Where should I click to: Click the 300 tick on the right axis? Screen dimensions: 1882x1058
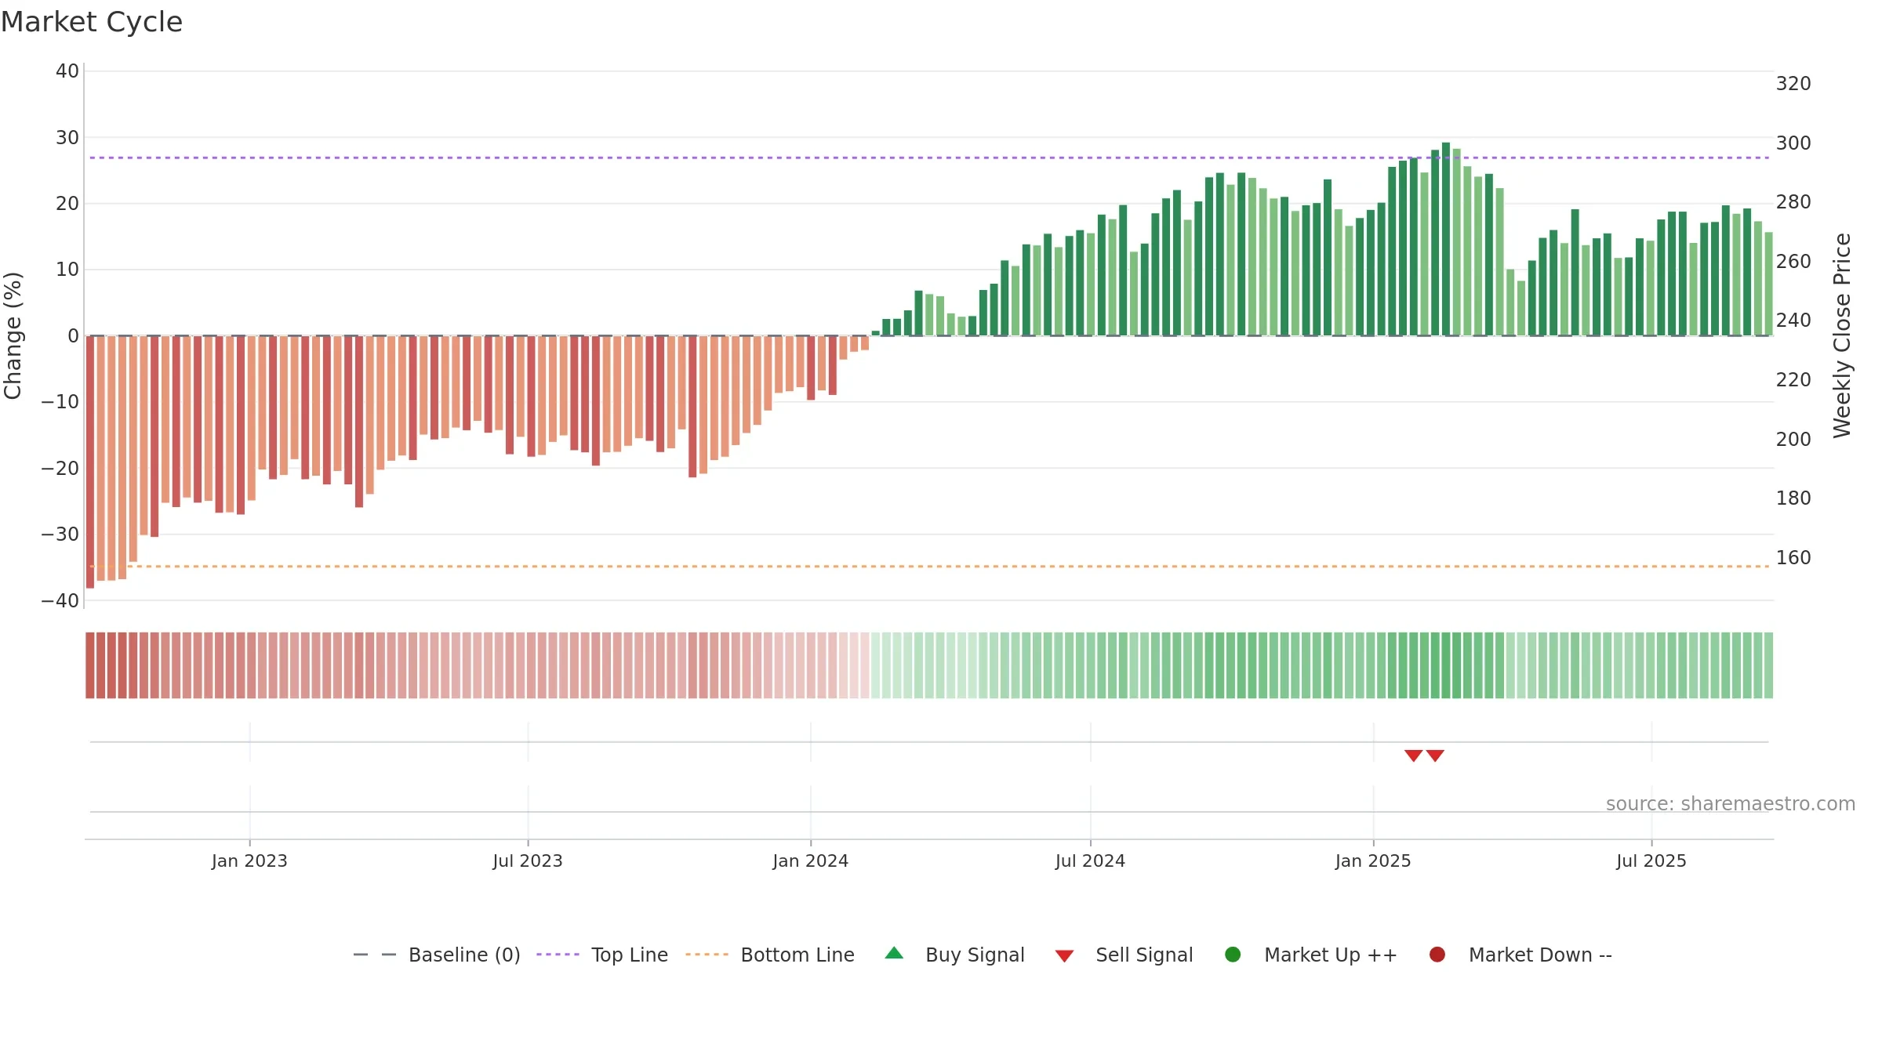coord(1793,143)
